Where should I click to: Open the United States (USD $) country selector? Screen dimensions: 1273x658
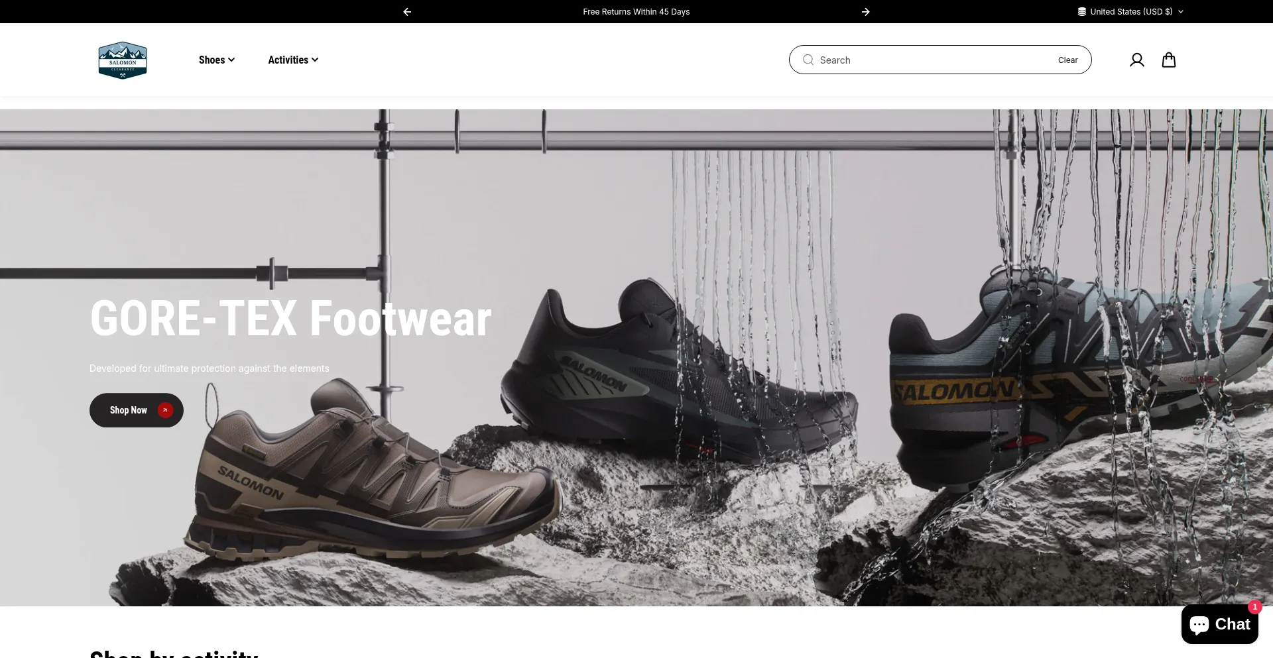click(1130, 11)
